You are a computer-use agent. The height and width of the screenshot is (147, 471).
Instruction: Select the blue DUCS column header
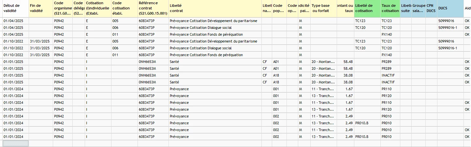[x=450, y=8]
